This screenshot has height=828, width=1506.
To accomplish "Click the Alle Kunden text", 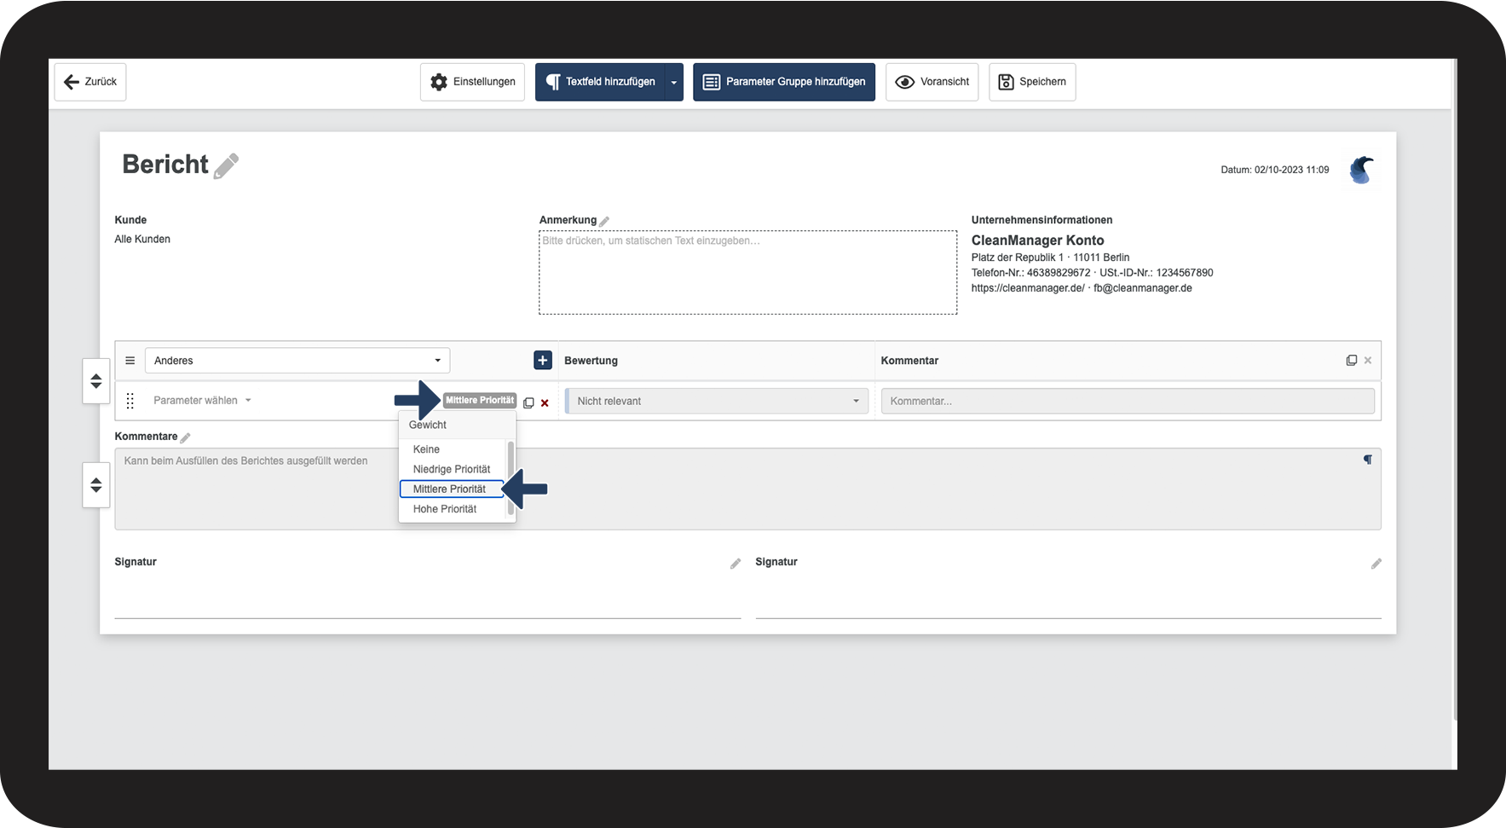I will click(142, 240).
